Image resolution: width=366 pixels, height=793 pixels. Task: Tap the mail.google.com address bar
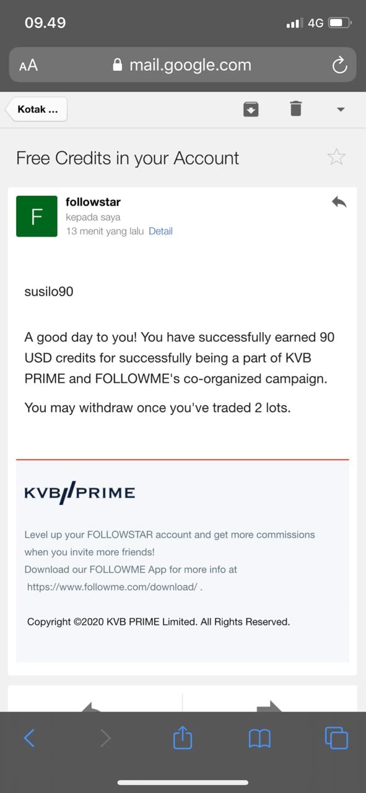click(182, 65)
